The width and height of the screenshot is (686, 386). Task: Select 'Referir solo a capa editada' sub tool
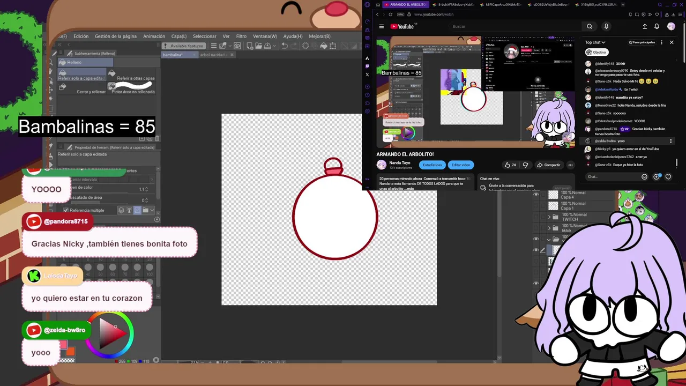coord(81,75)
